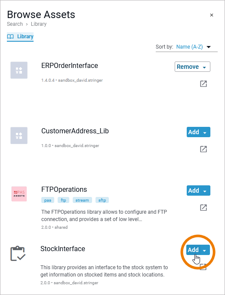Expand the Add dropdown arrow for FTPOperations
This screenshot has height=295, width=225.
[x=205, y=191]
